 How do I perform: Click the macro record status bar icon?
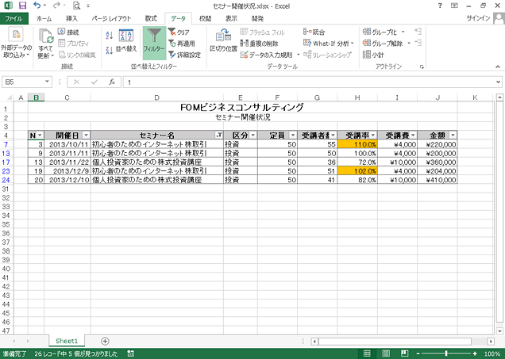[x=130, y=354]
